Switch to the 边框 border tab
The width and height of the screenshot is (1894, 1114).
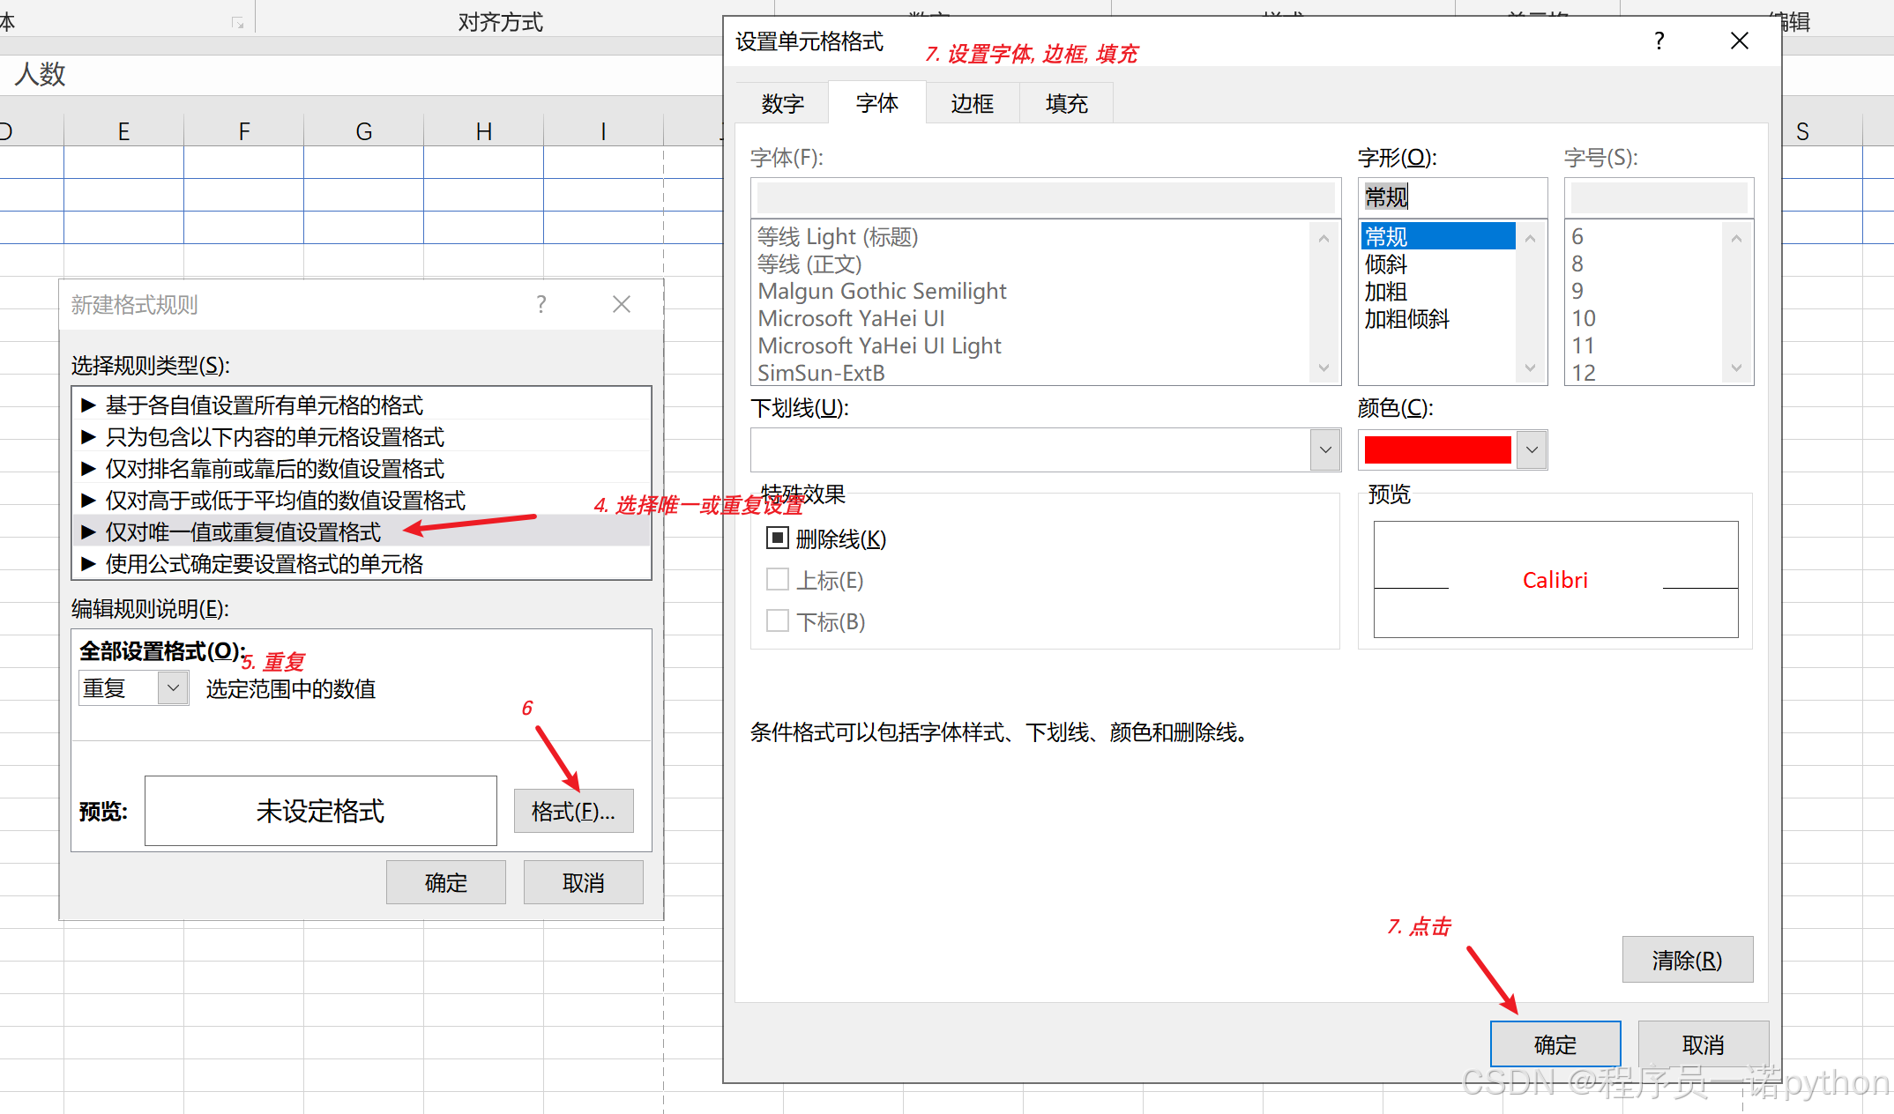tap(972, 104)
